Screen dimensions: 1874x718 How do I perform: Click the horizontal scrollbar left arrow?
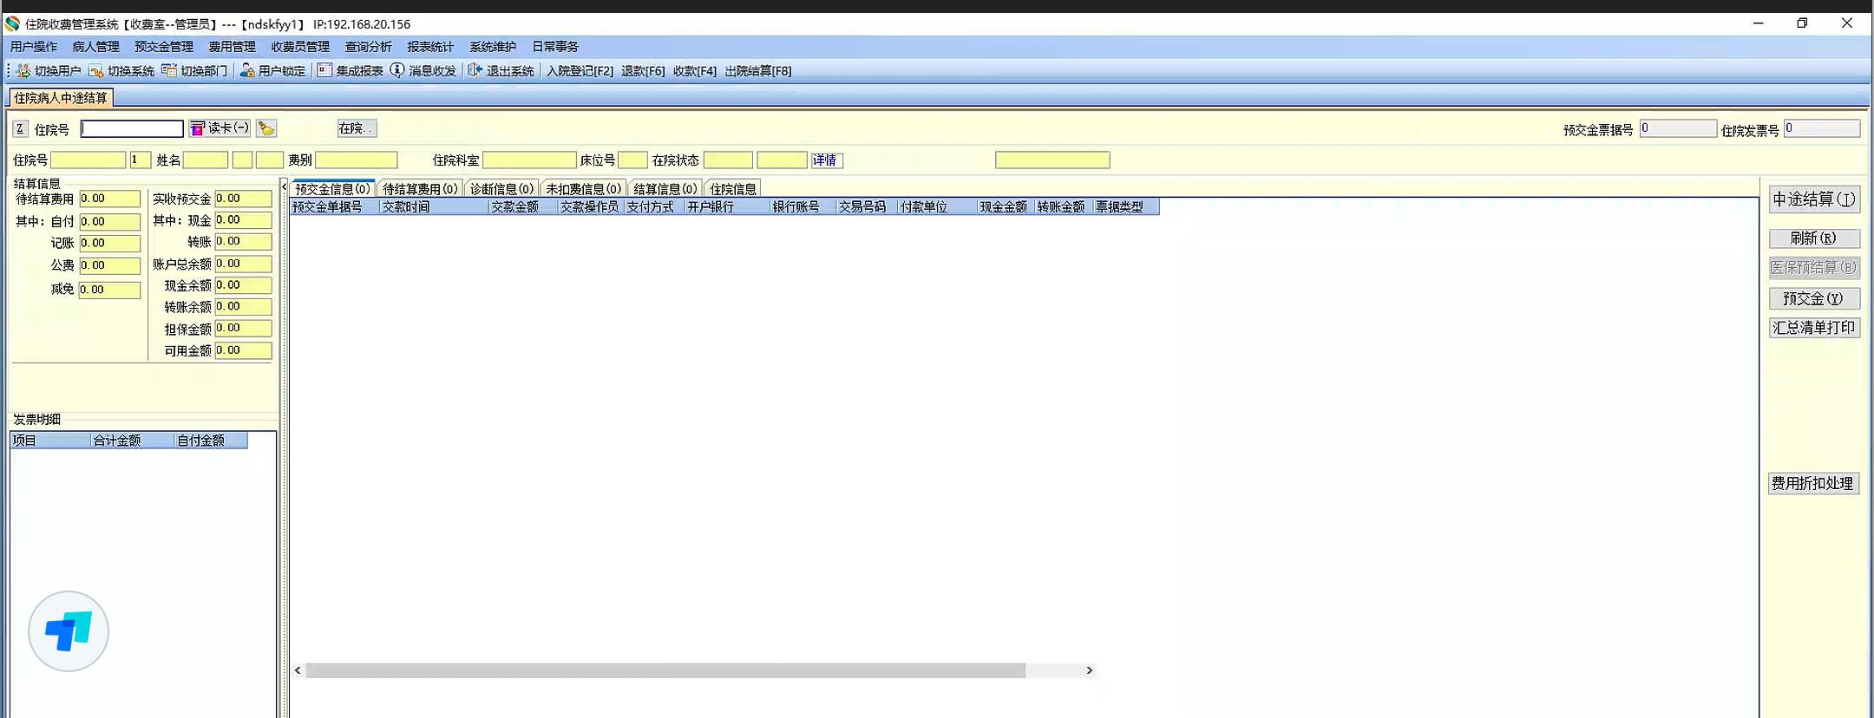pos(298,670)
